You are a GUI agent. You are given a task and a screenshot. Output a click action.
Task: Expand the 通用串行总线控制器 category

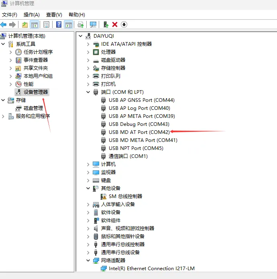(x=88, y=244)
